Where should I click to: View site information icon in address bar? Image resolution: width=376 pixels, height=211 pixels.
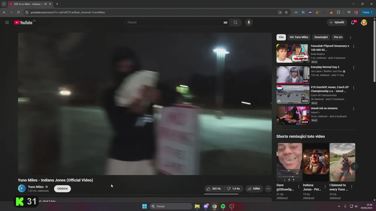point(27,12)
